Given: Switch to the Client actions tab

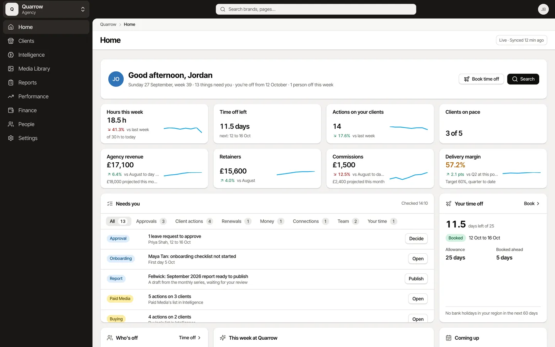Looking at the screenshot, I should point(194,221).
